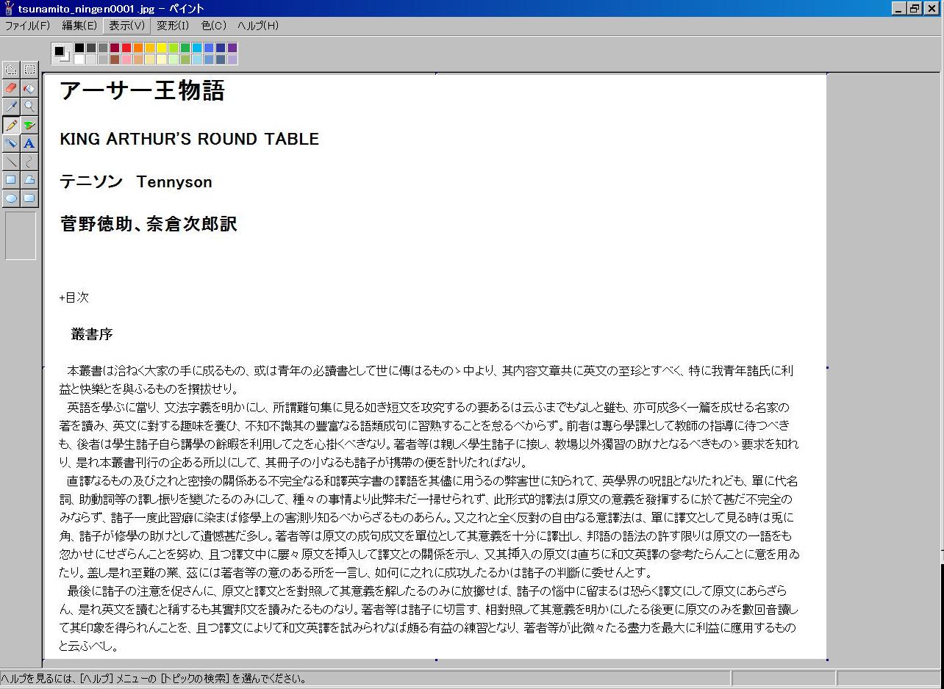944x689 pixels.
Task: Click the heading text アーサー王物語
Action: click(142, 91)
